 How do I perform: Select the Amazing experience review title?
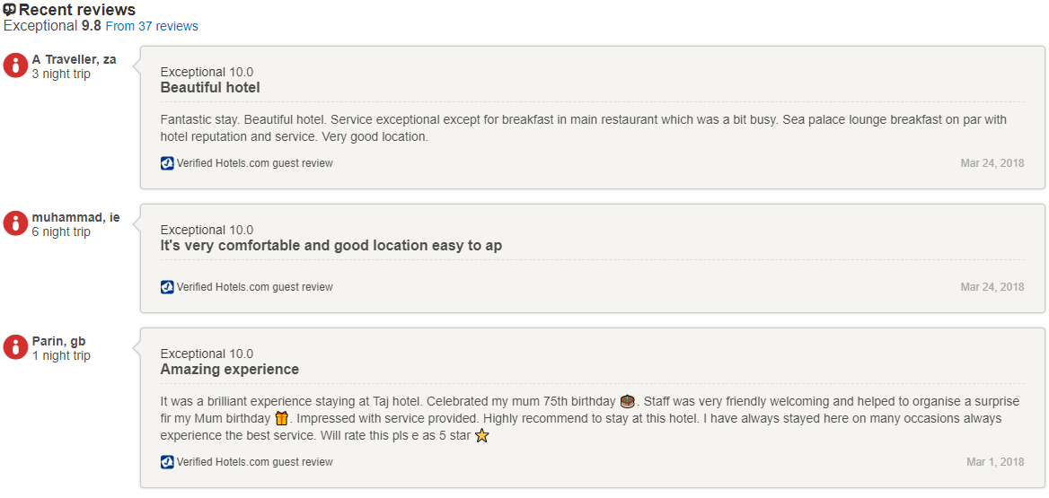[230, 370]
